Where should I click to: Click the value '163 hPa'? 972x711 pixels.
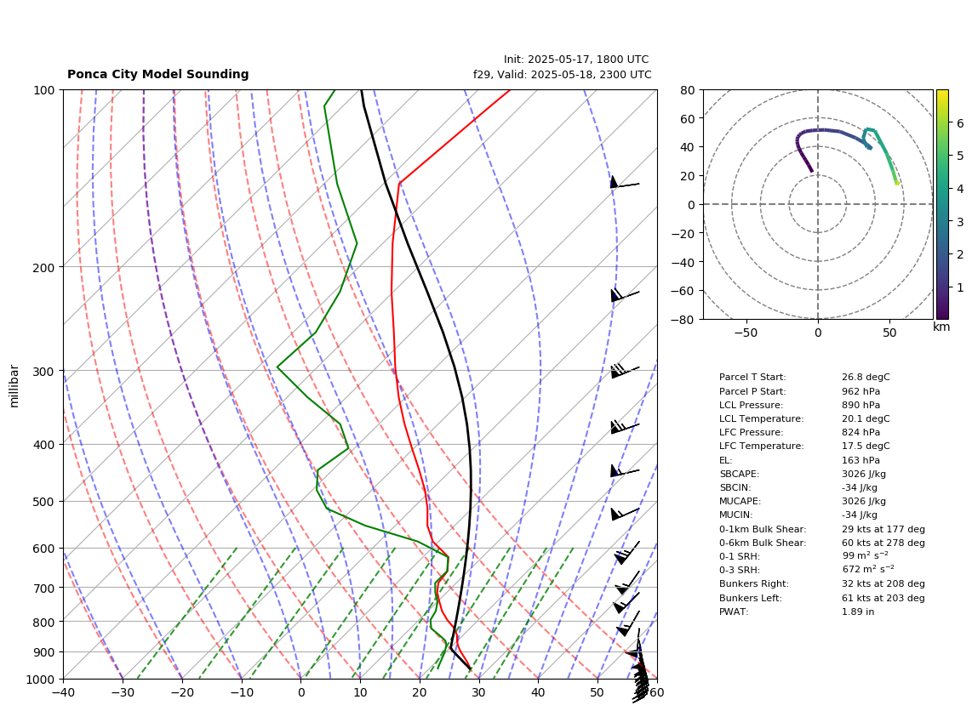coord(861,460)
